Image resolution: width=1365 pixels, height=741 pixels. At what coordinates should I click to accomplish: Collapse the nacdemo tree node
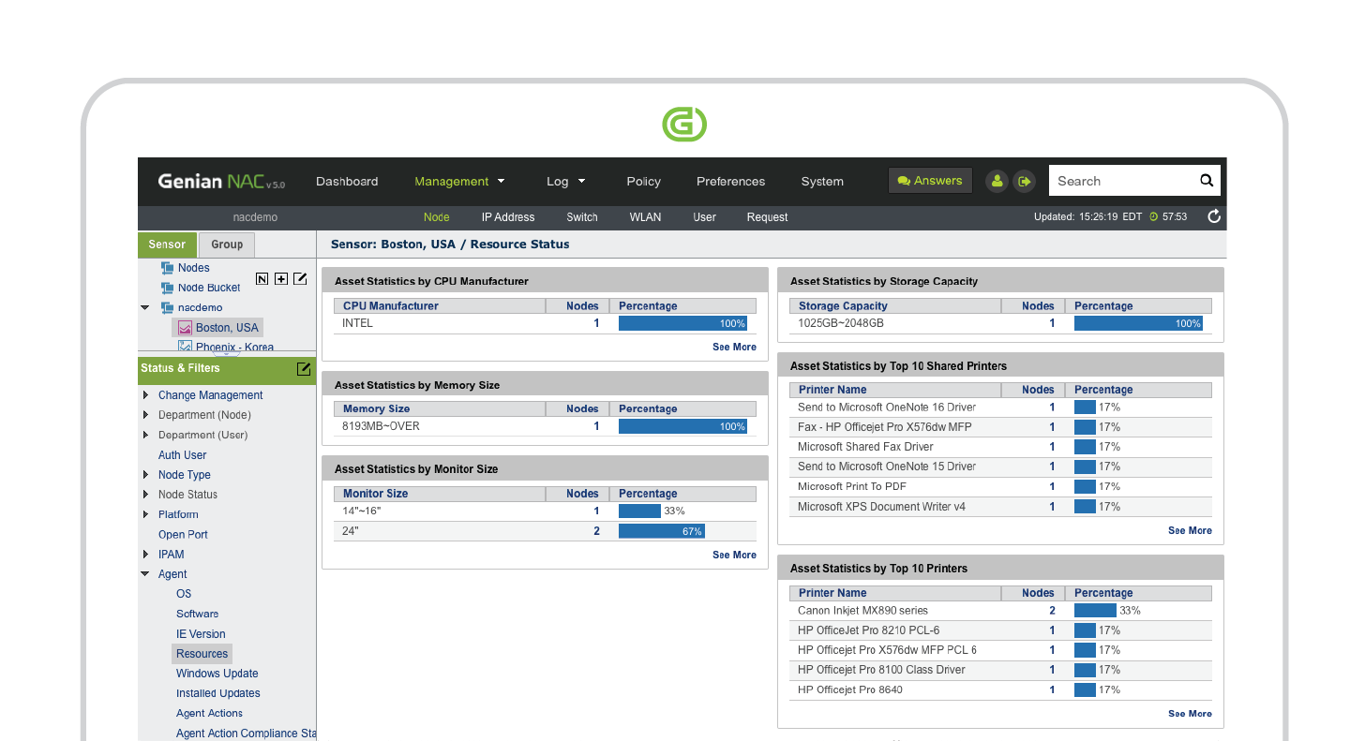[145, 307]
